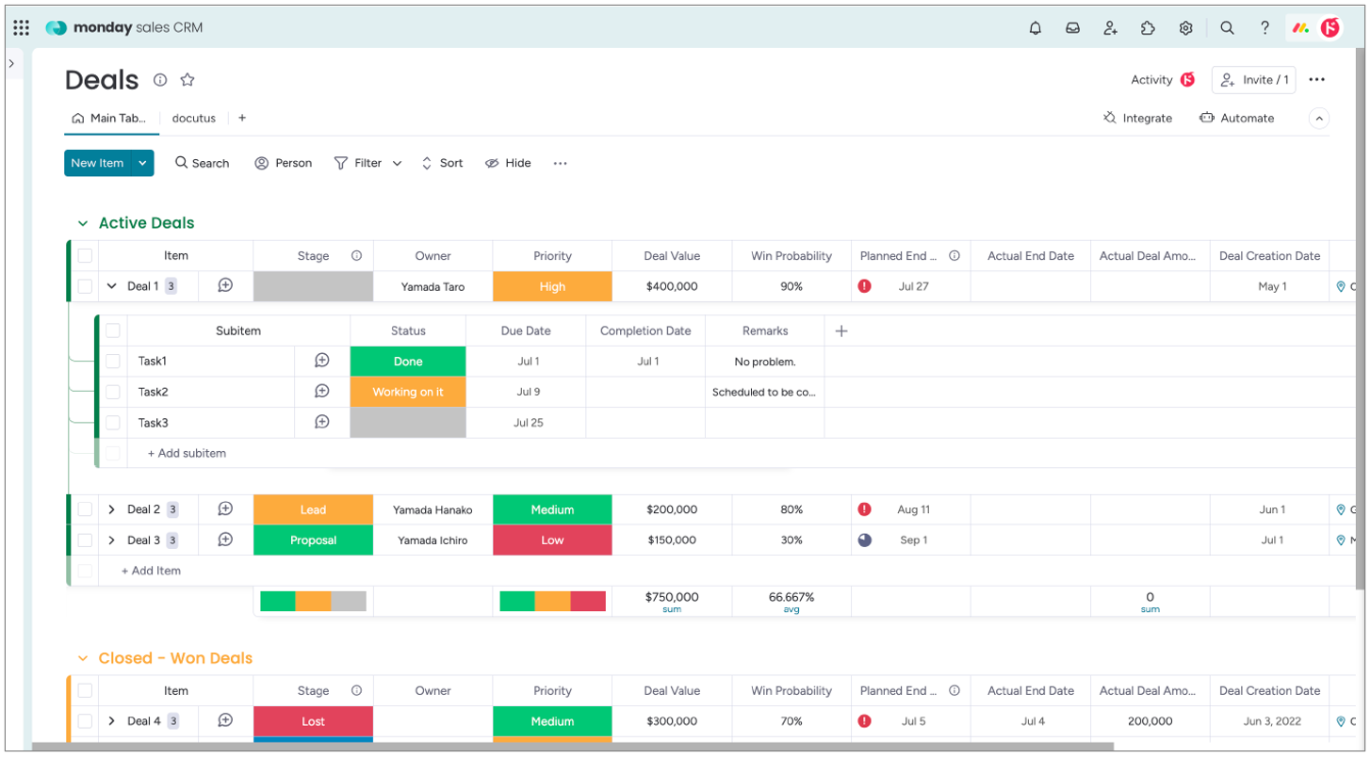1371x758 pixels.
Task: Switch to the docutus tab
Action: point(193,119)
